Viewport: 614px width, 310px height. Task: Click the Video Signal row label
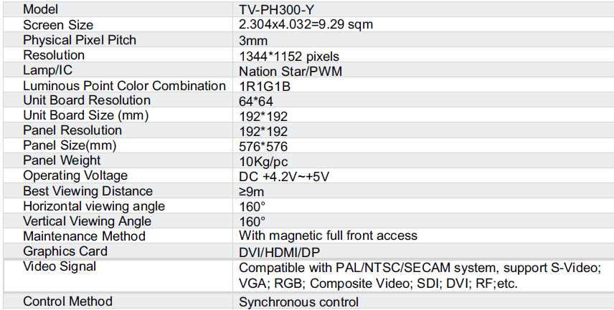coord(59,266)
